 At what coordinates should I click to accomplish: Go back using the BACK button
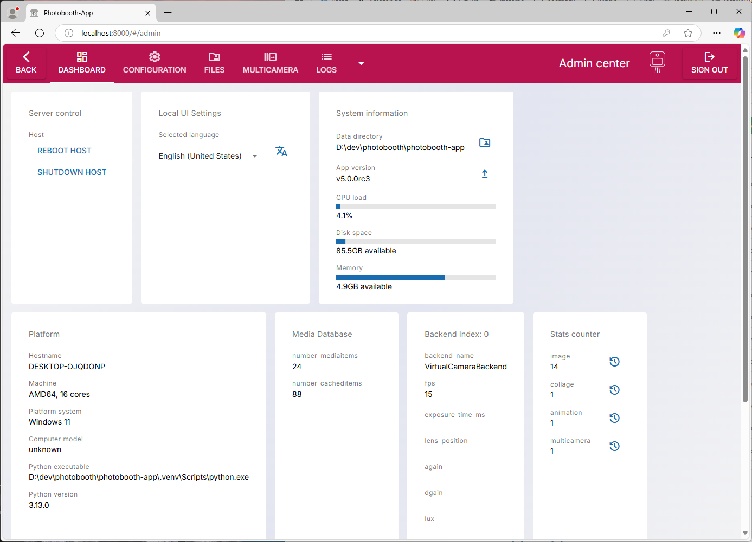26,63
